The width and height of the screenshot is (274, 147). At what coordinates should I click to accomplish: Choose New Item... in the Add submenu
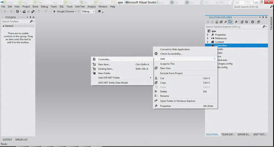[122, 64]
